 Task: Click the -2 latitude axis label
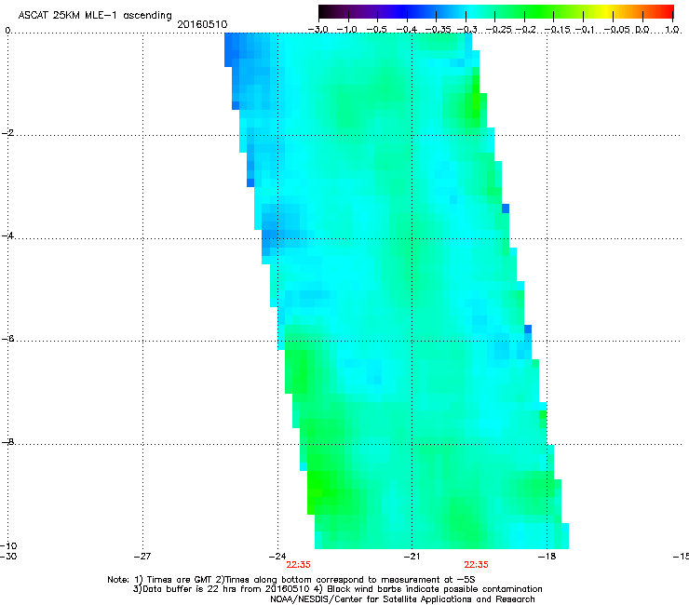point(7,133)
